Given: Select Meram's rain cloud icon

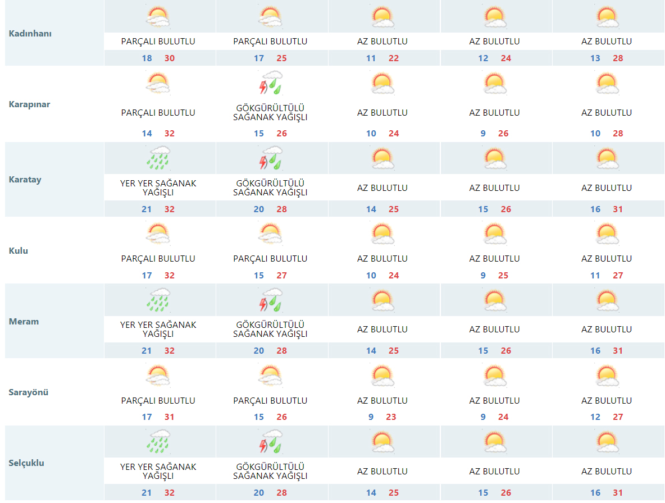Looking at the screenshot, I should pyautogui.click(x=158, y=300).
